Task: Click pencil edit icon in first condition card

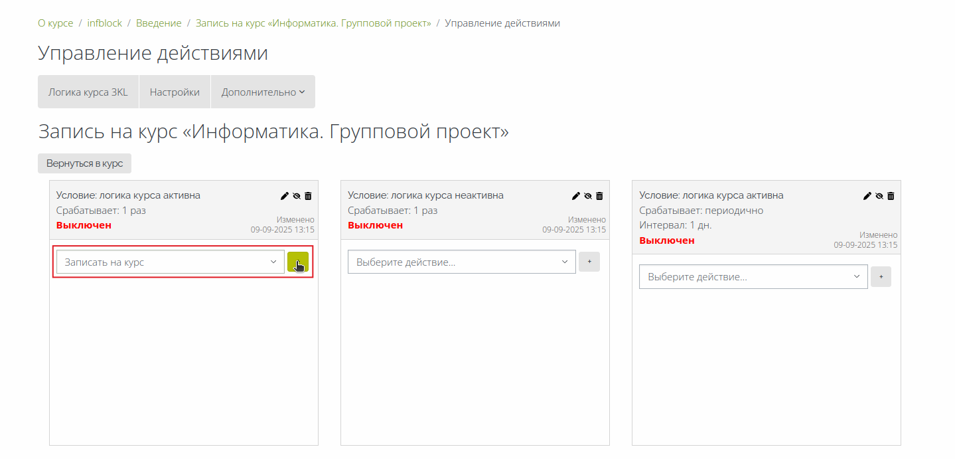Action: click(285, 196)
